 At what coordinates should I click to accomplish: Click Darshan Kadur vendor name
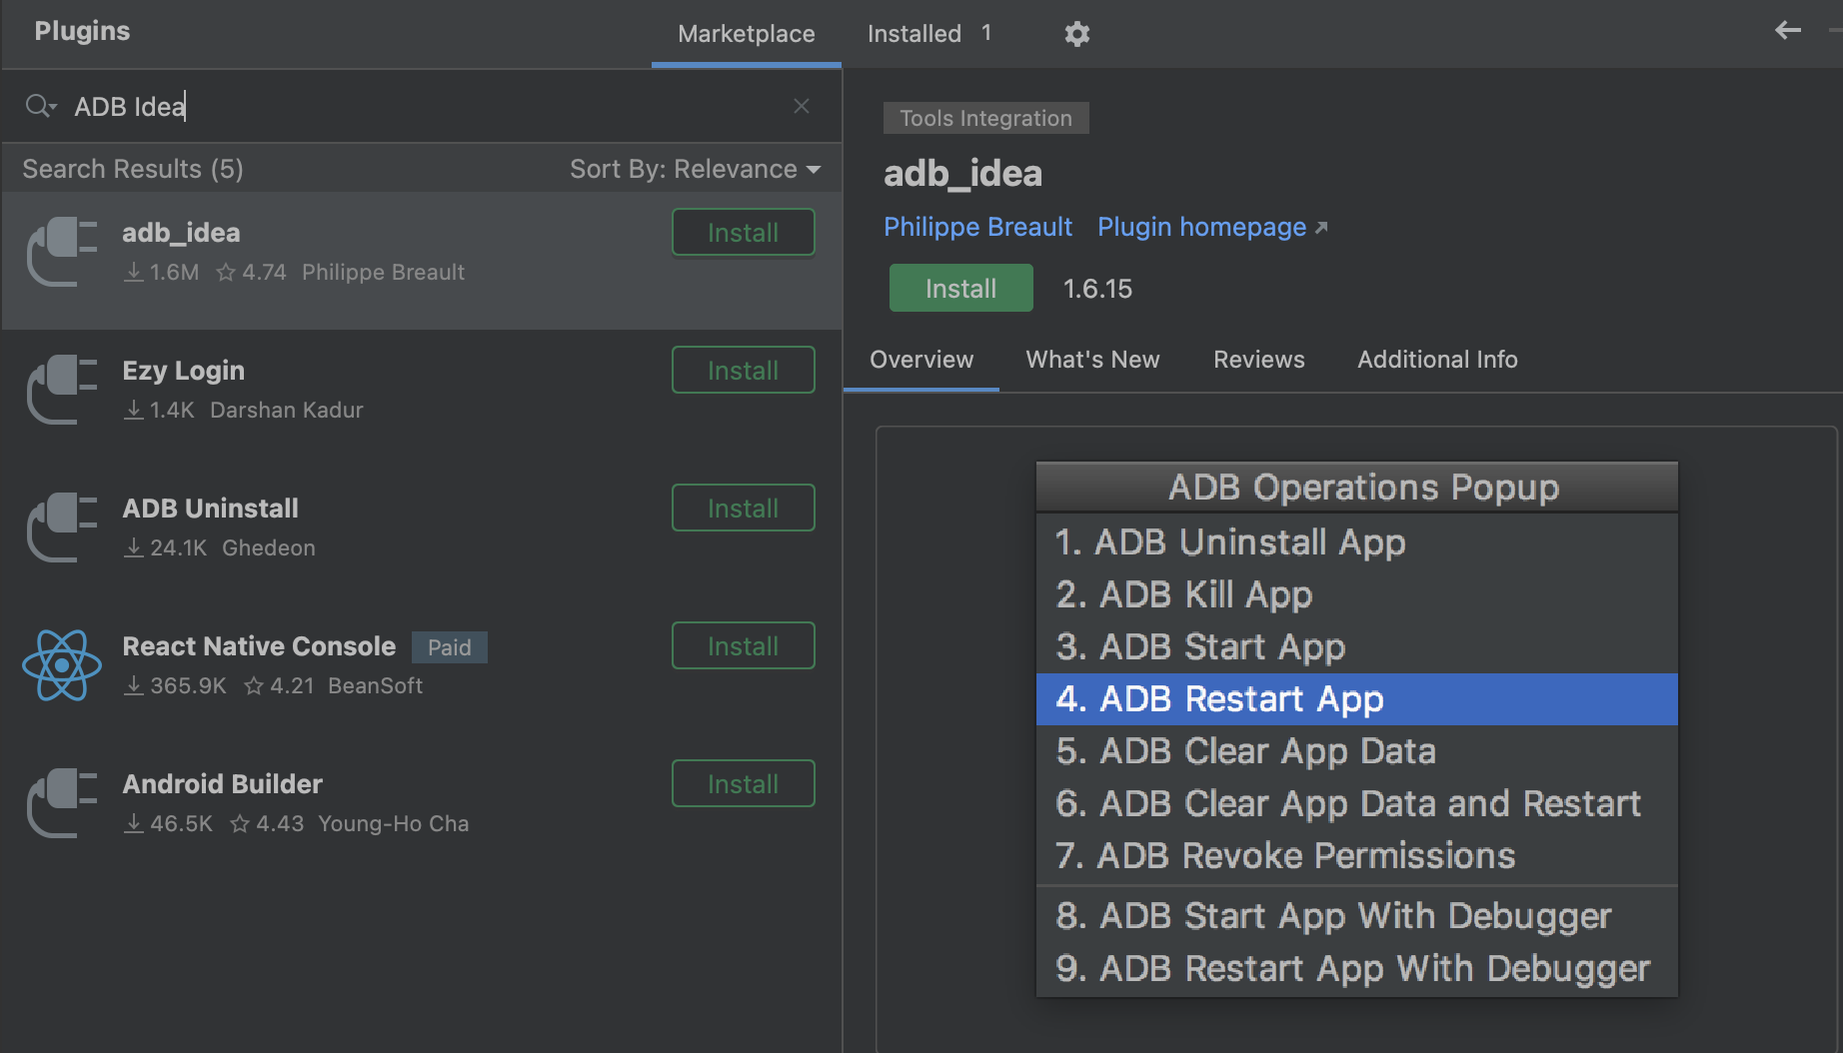click(x=287, y=410)
